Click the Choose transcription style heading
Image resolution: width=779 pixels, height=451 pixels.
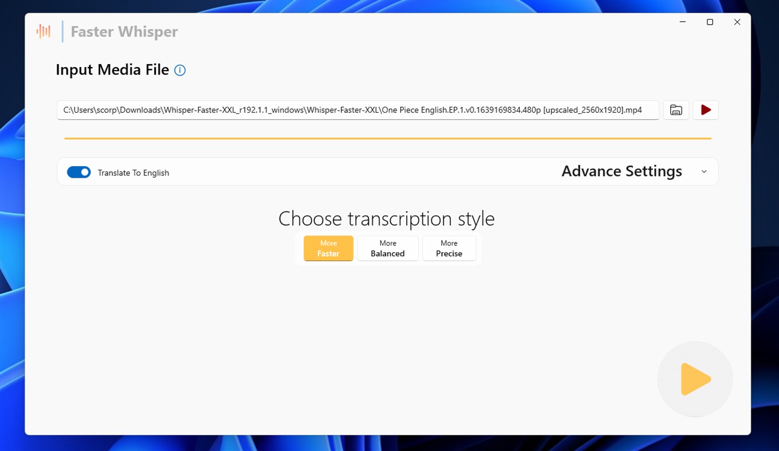(x=387, y=219)
